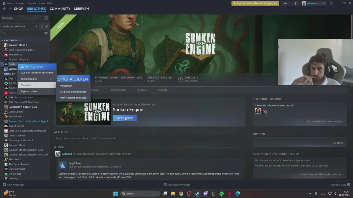Screen dimensions: 353x198
Task: Open library advanced filter options icon
Action: pyautogui.click(x=46, y=33)
